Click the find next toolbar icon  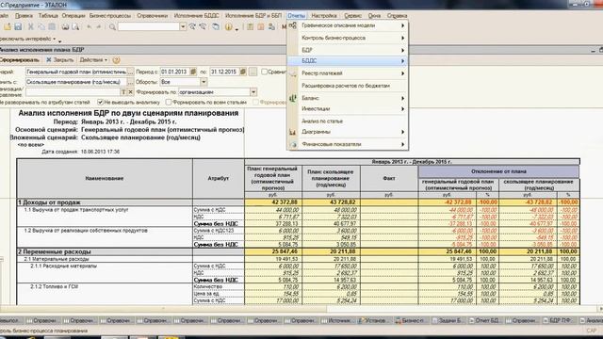point(192,27)
